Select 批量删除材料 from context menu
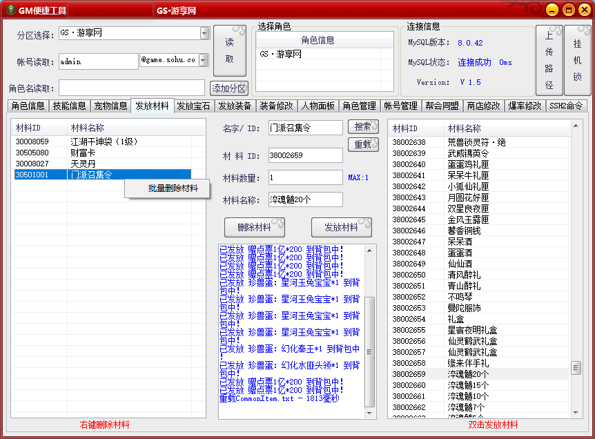The width and height of the screenshot is (595, 439). coord(173,188)
